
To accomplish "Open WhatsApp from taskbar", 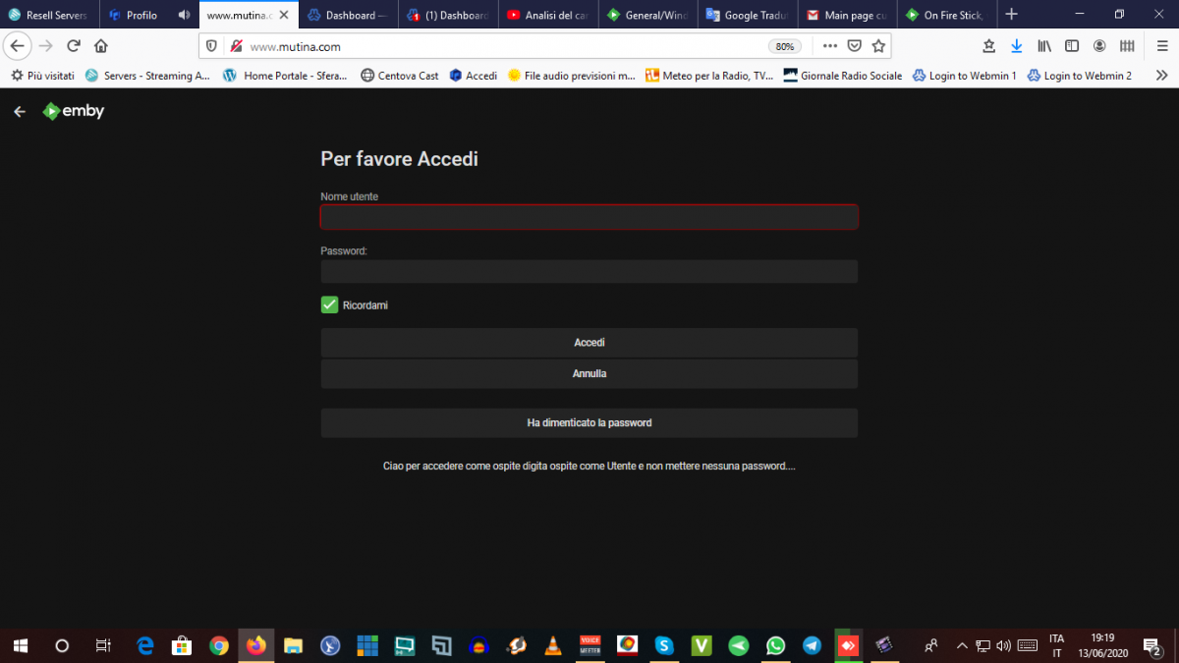I will (776, 645).
